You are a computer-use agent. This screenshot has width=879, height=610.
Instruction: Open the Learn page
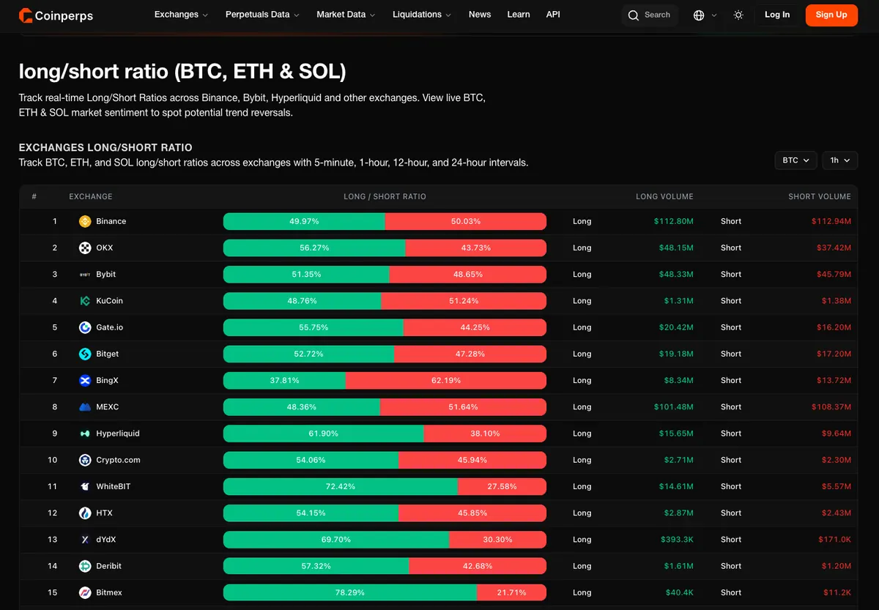(x=519, y=15)
